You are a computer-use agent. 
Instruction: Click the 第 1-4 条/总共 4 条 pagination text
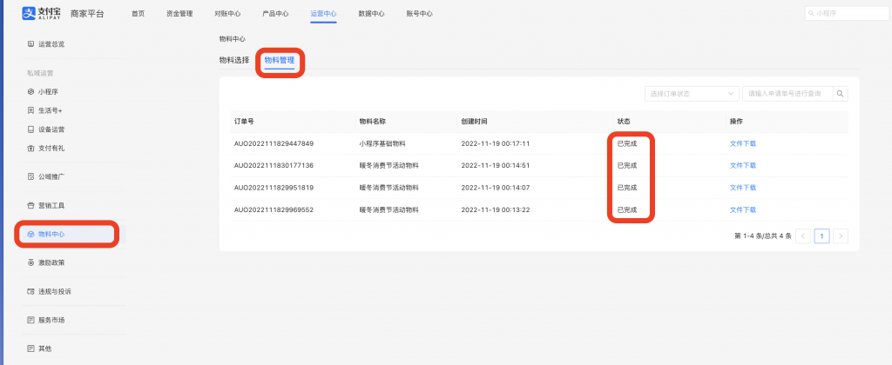coord(763,236)
